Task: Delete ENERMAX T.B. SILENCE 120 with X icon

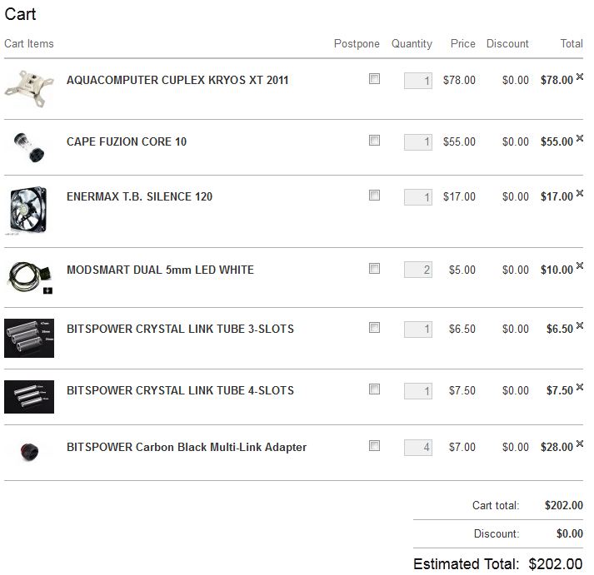Action: coord(579,193)
